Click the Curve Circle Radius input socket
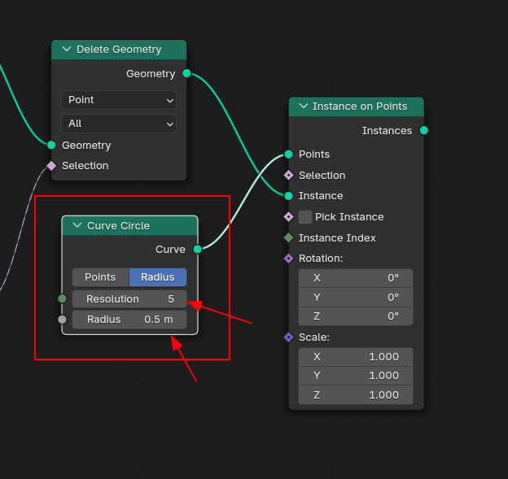The image size is (508, 479). click(x=62, y=320)
